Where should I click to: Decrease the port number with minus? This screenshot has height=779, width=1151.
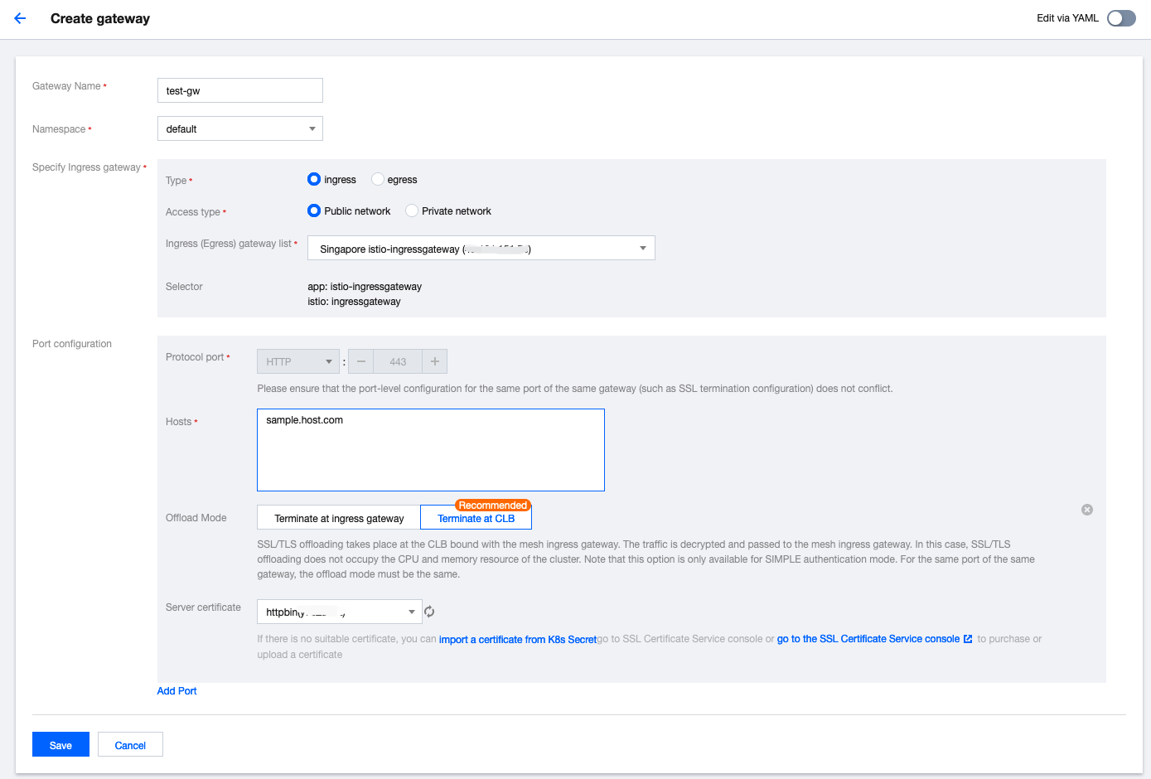tap(360, 362)
